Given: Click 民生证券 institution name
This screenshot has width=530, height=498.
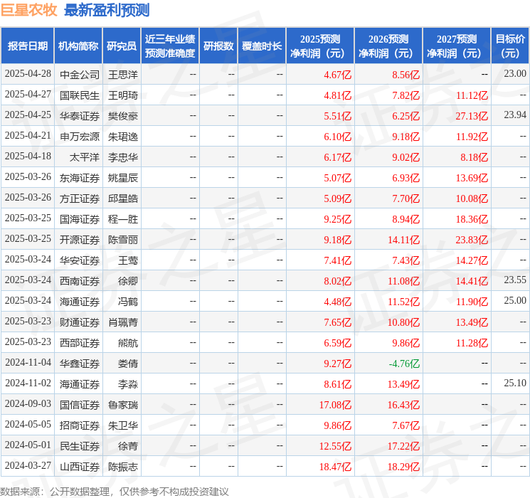Looking at the screenshot, I should pos(80,446).
